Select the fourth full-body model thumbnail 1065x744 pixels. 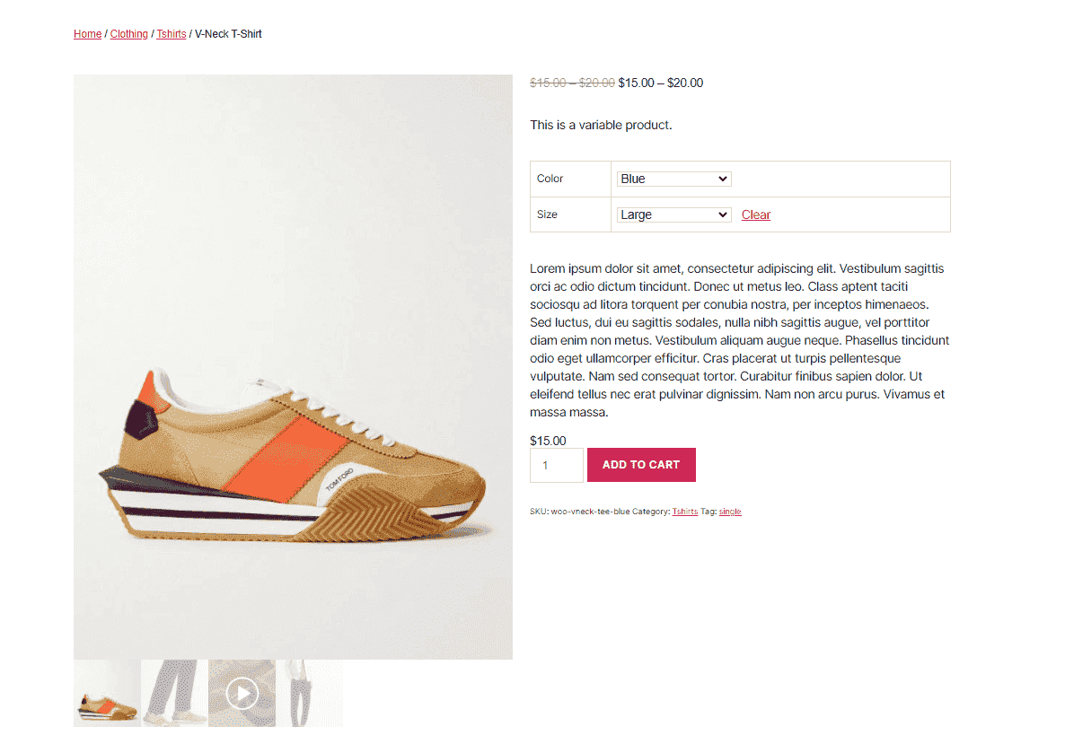tap(309, 692)
